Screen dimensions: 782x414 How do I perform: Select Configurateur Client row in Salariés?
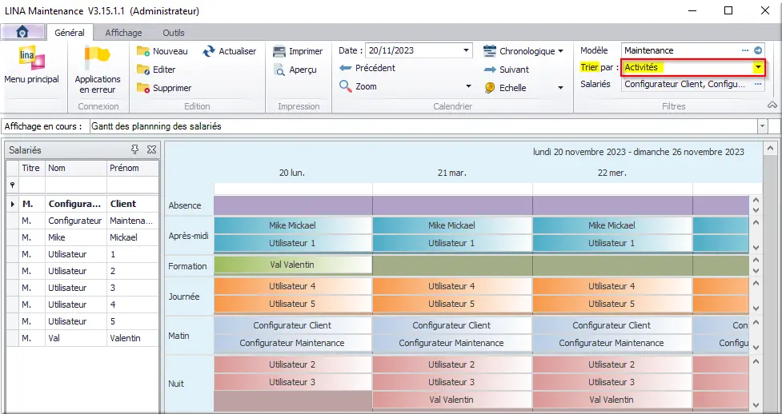click(82, 204)
